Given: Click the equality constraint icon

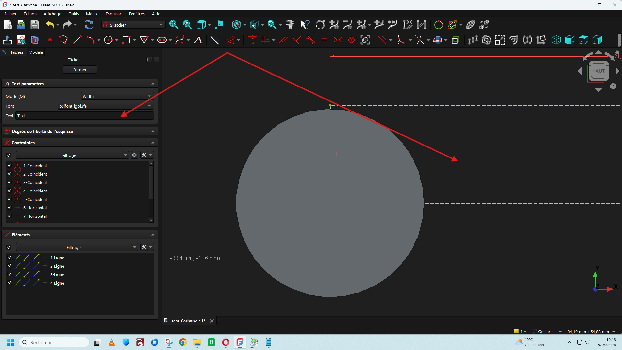Looking at the screenshot, I should pyautogui.click(x=324, y=40).
